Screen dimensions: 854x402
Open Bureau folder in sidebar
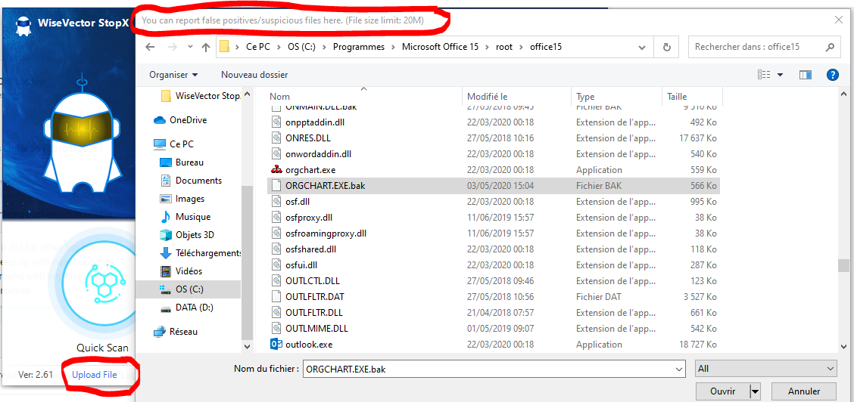coord(182,162)
